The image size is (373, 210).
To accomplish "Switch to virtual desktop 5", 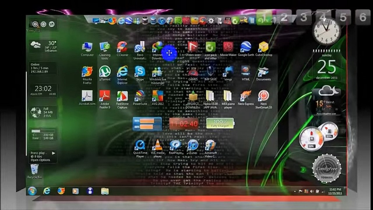I will (x=343, y=17).
